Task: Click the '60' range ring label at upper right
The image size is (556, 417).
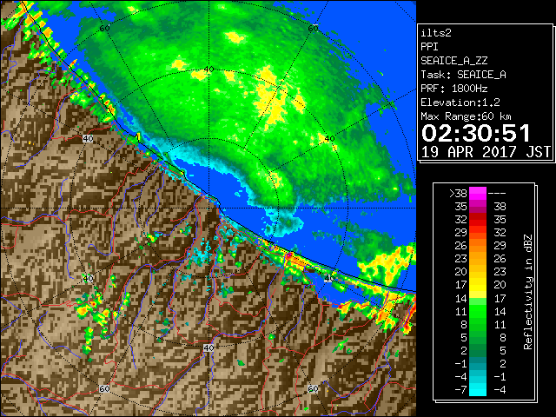Action: click(x=313, y=29)
